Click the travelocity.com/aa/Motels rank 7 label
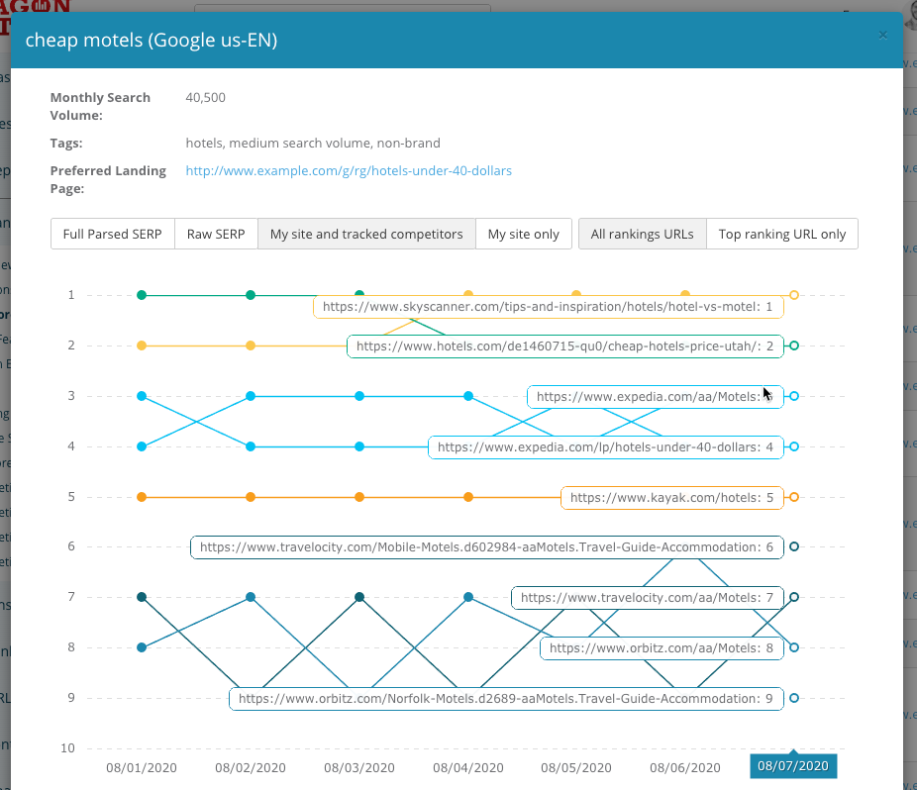This screenshot has height=790, width=917. tap(647, 598)
